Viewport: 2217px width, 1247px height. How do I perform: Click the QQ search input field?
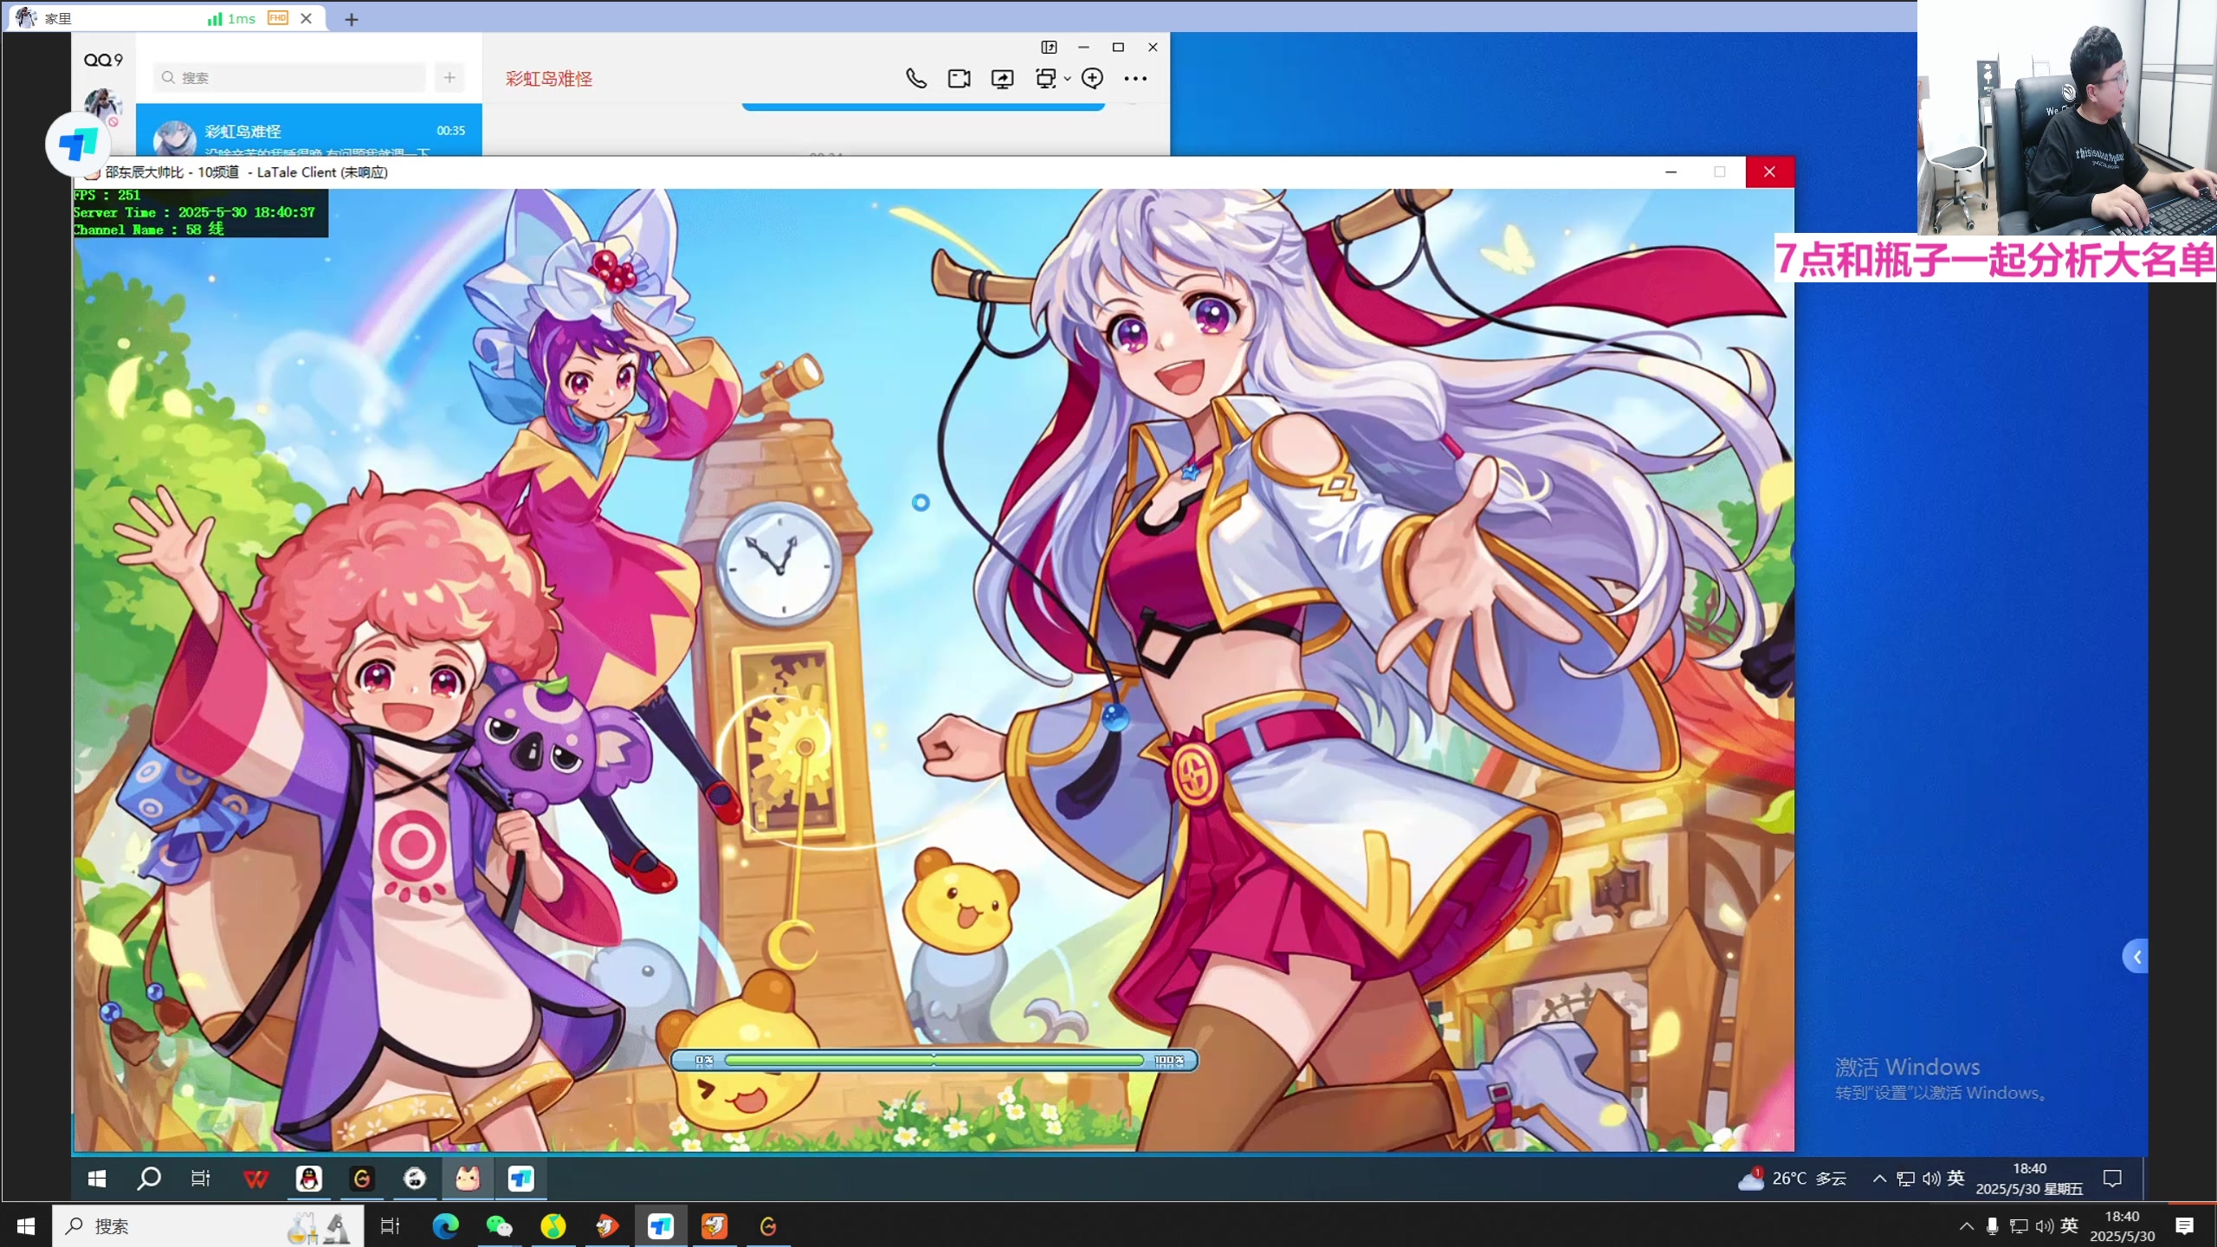(x=291, y=78)
